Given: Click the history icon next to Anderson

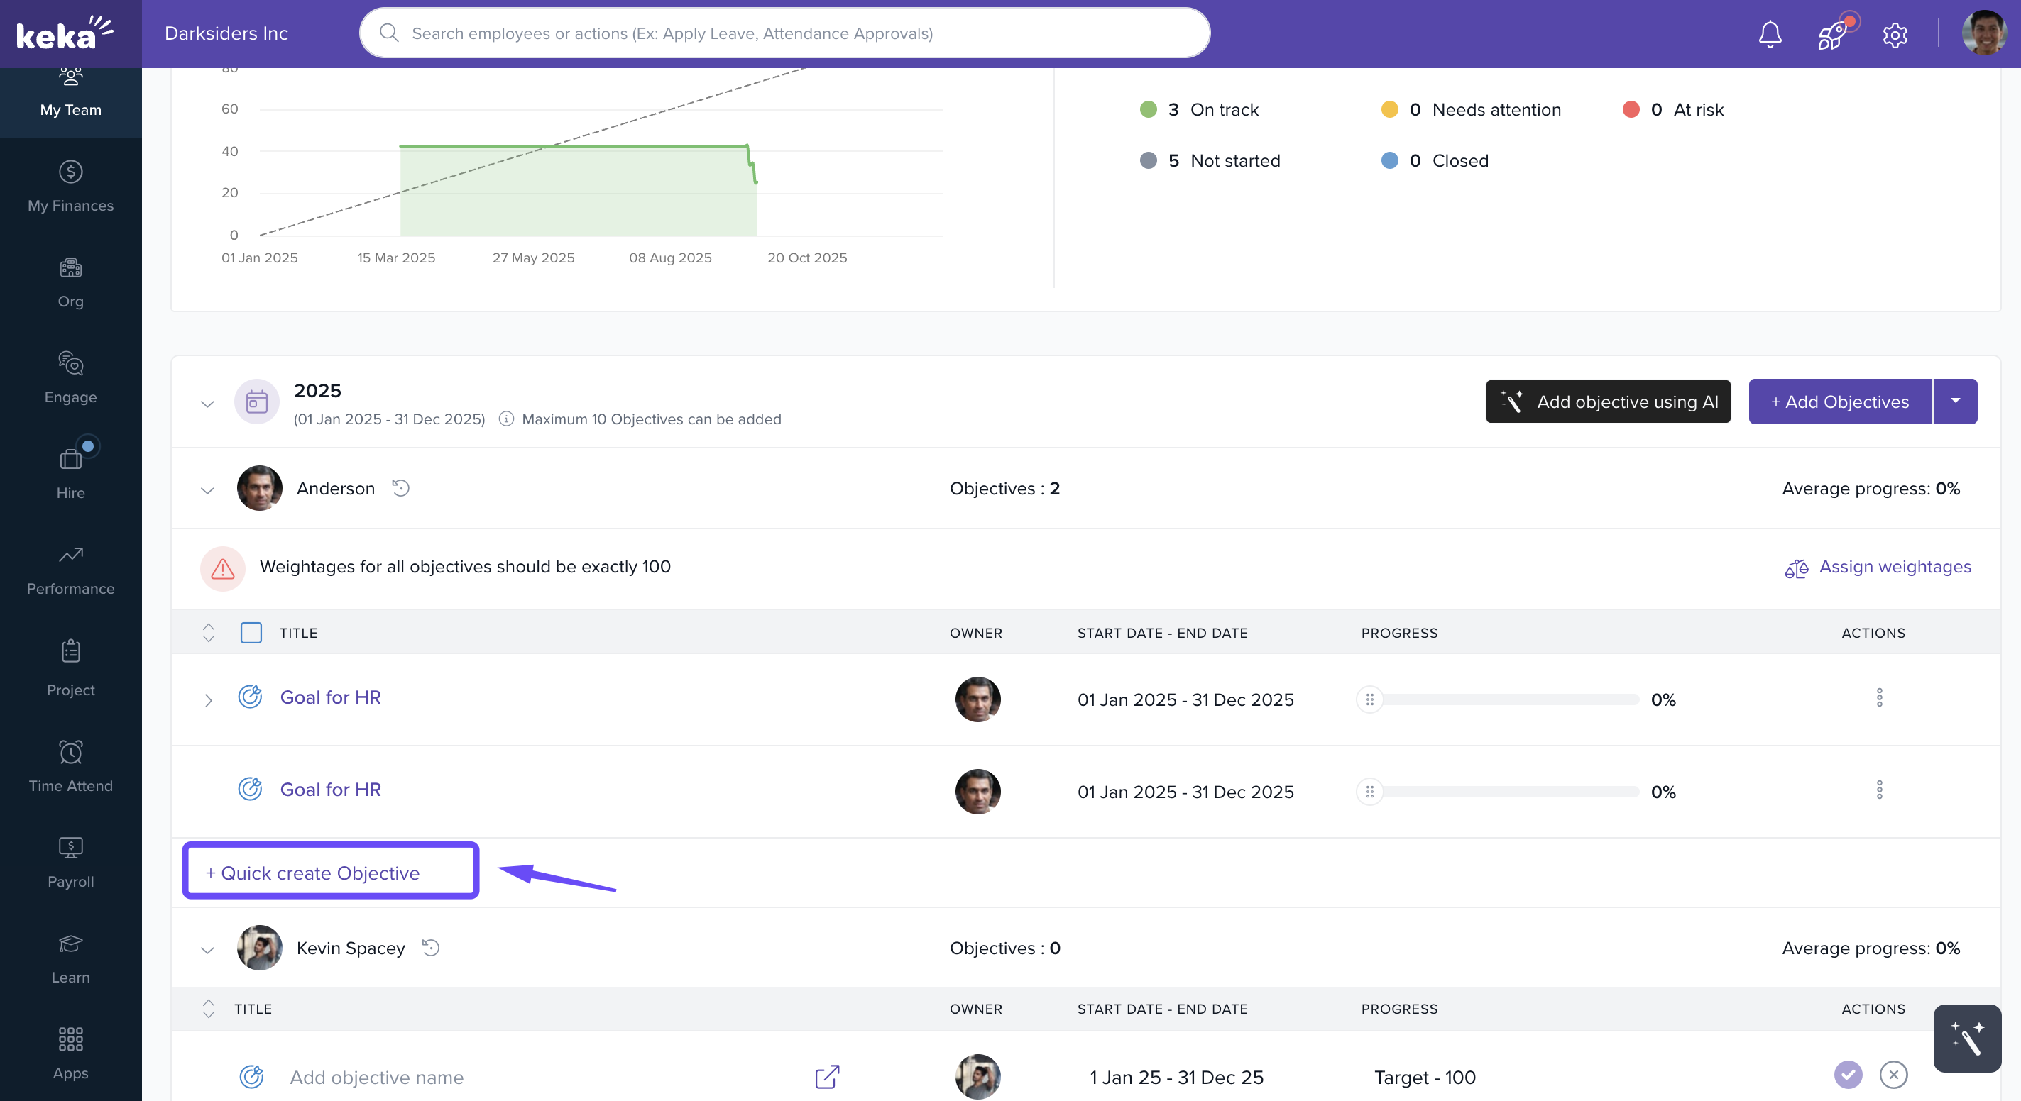Looking at the screenshot, I should 401,489.
